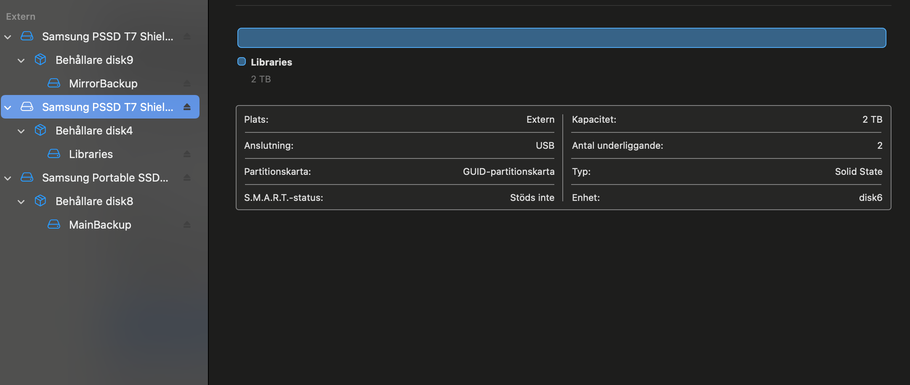
Task: Collapse the Behållare disk8 container
Action: point(21,202)
